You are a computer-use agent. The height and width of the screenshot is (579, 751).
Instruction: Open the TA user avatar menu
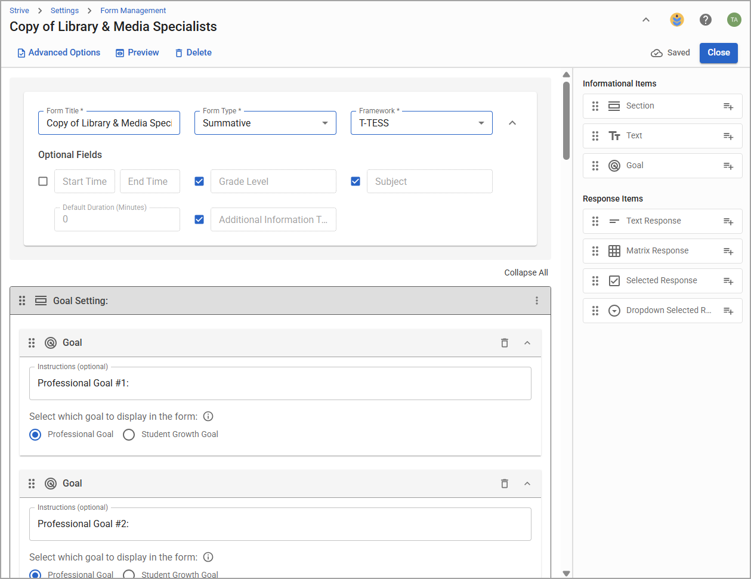[734, 20]
